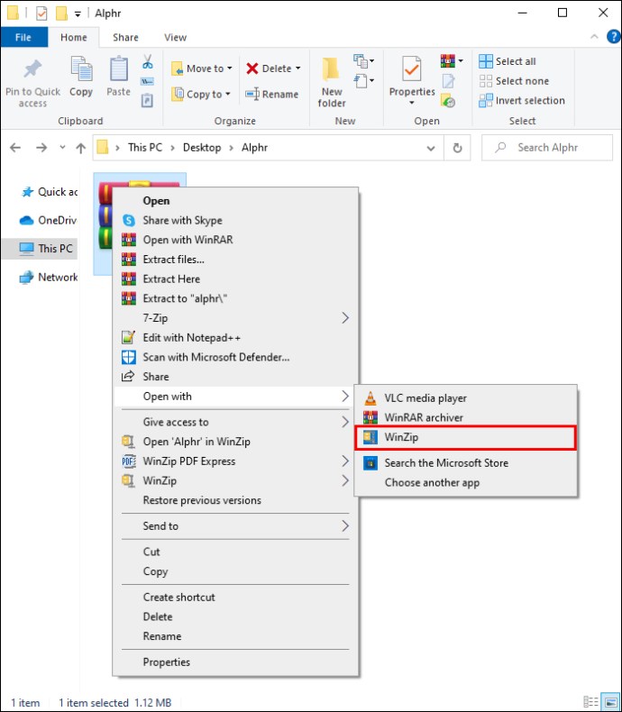Click the Refresh icon beside address bar
The height and width of the screenshot is (712, 622).
457,148
